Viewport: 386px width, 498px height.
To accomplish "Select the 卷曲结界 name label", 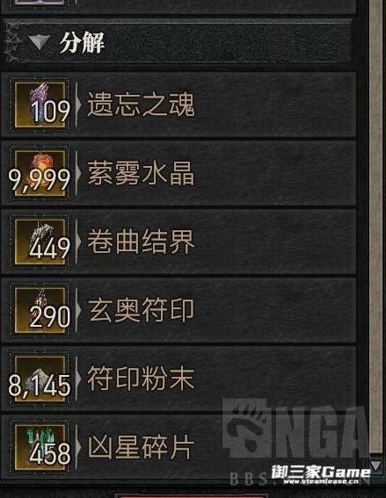I will (141, 242).
